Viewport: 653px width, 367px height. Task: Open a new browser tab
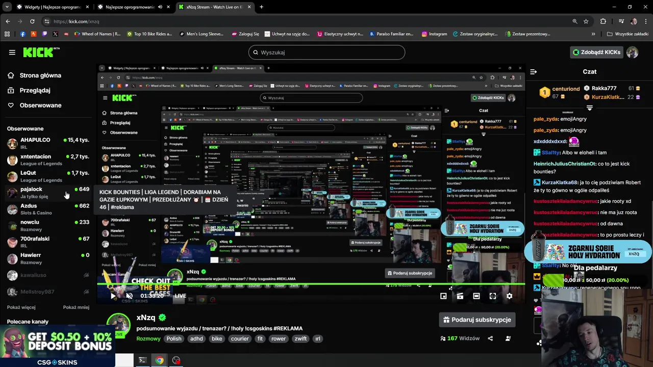pos(262,7)
